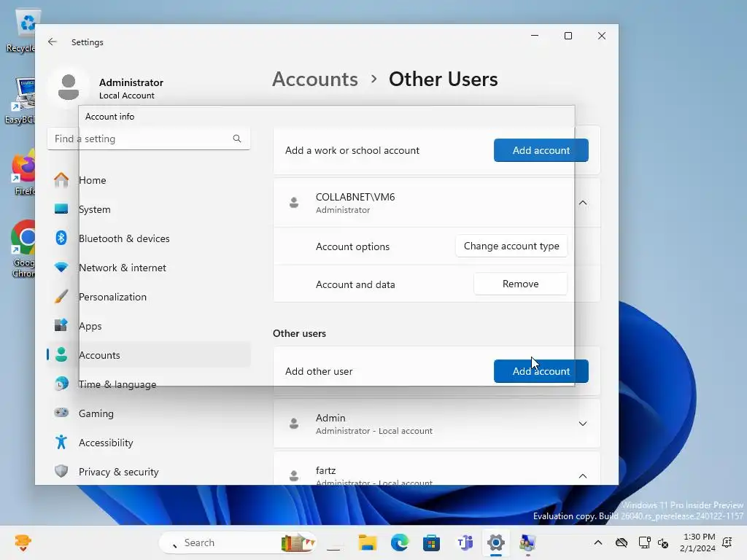
Task: Click the search magnifier in Find a setting
Action: [237, 139]
